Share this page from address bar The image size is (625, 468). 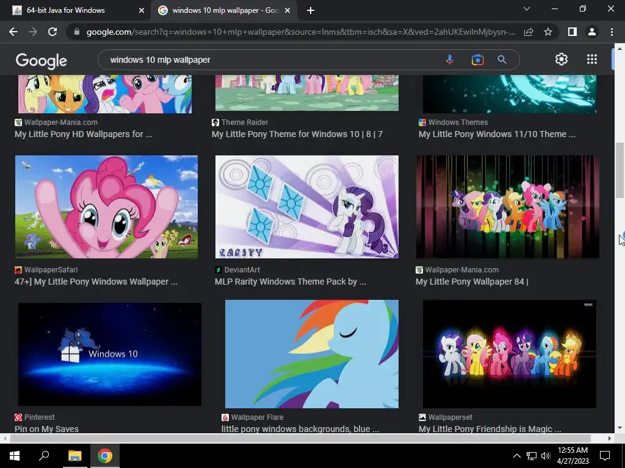coord(529,32)
